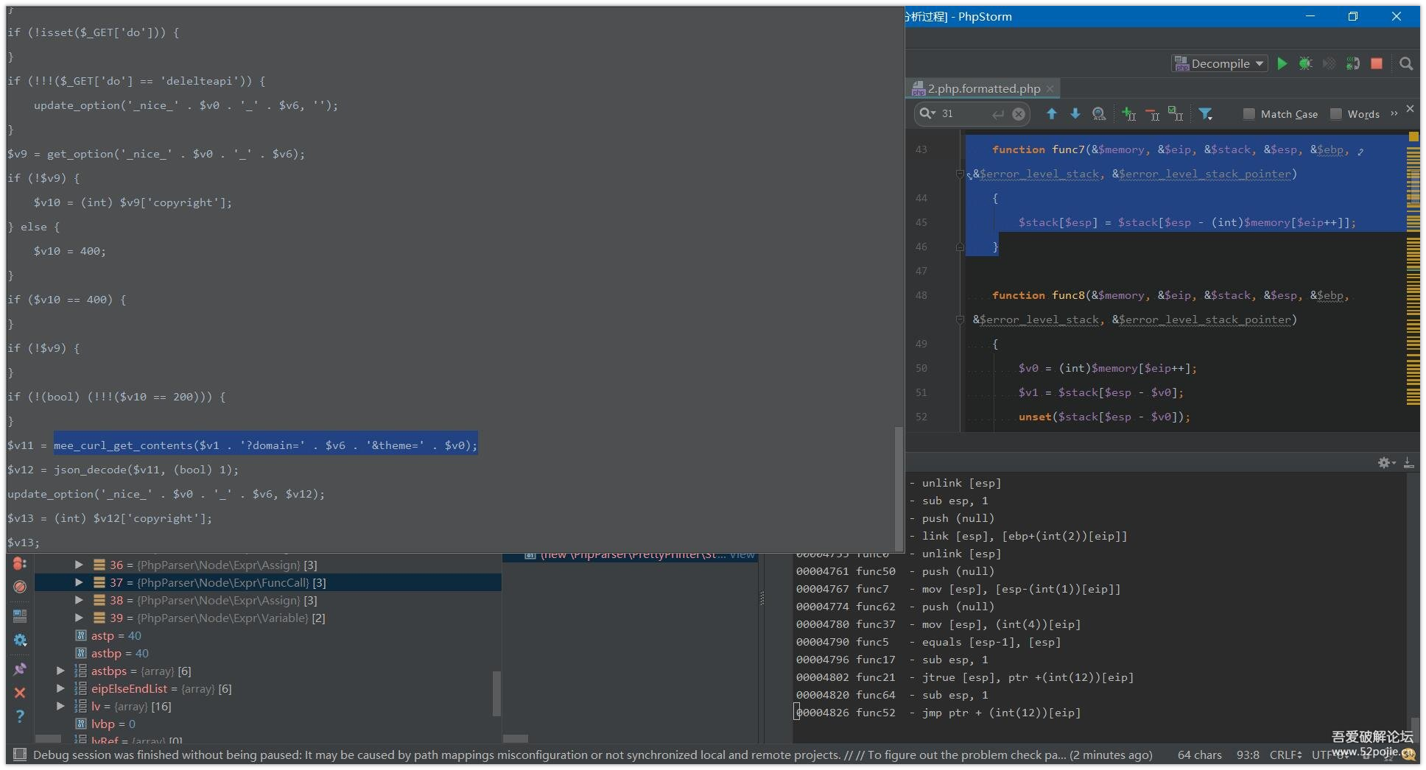Click the View link in watches panel

[742, 555]
